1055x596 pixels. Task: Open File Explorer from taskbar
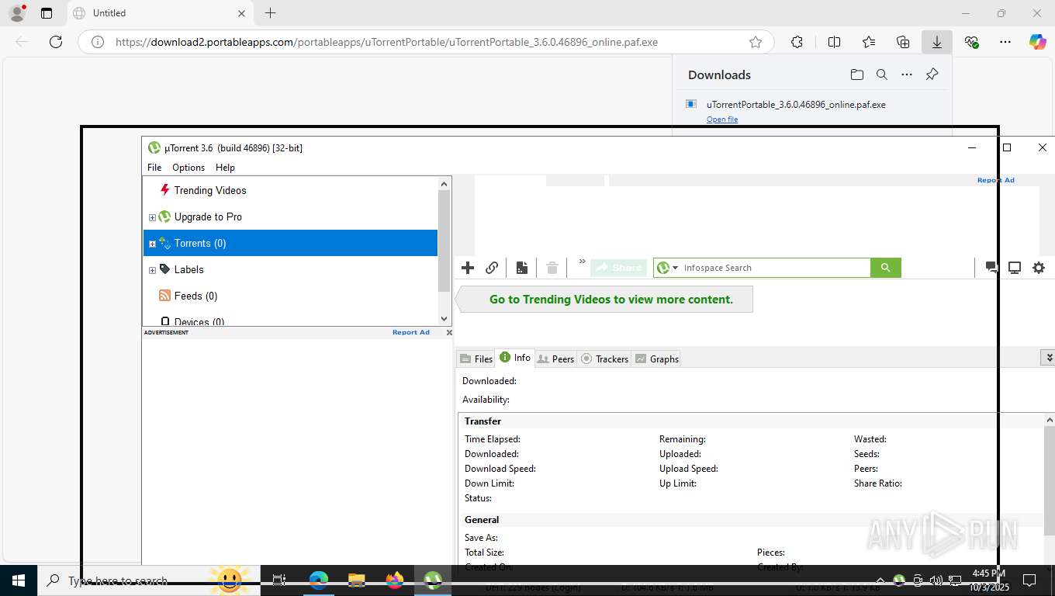[x=357, y=580]
